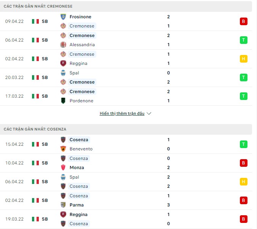257x229 pixels.
Task: Click green T badge for Cosenza–Benevento match
Action: (x=243, y=144)
